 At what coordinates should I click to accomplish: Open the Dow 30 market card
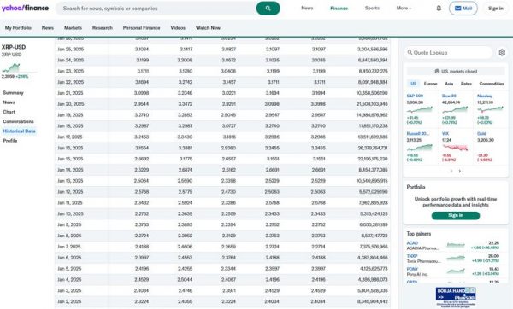[x=456, y=110]
